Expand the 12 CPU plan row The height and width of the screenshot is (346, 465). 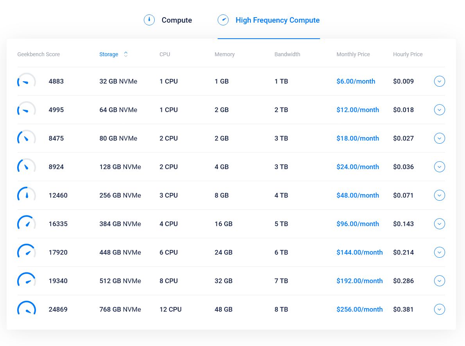tap(440, 309)
